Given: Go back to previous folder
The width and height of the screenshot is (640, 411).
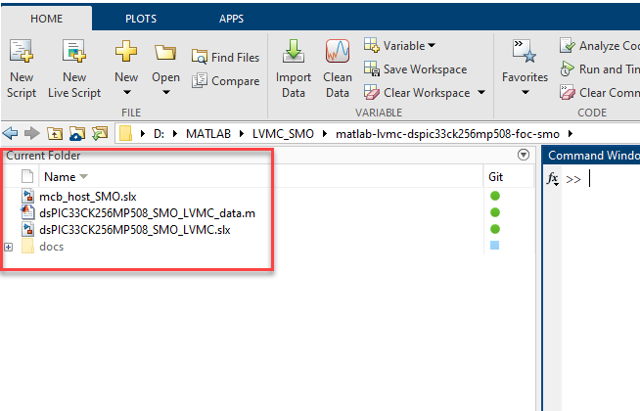Looking at the screenshot, I should tap(10, 133).
